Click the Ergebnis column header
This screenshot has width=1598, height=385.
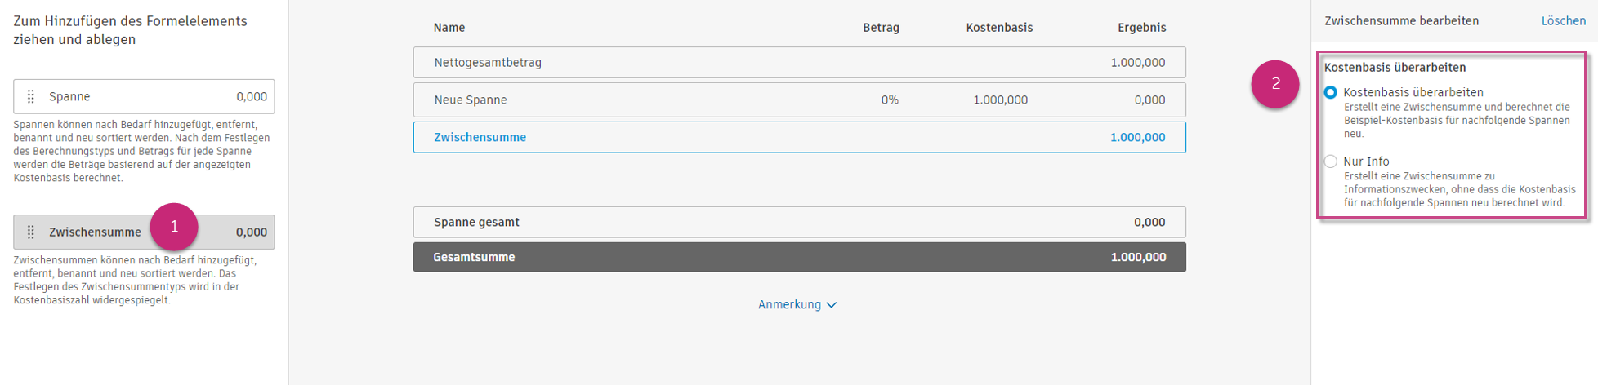pyautogui.click(x=1141, y=28)
